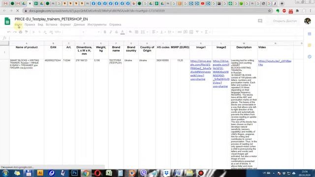The width and height of the screenshot is (315, 177).
Task: Open Calendar in the side panel
Action: pyautogui.click(x=310, y=34)
